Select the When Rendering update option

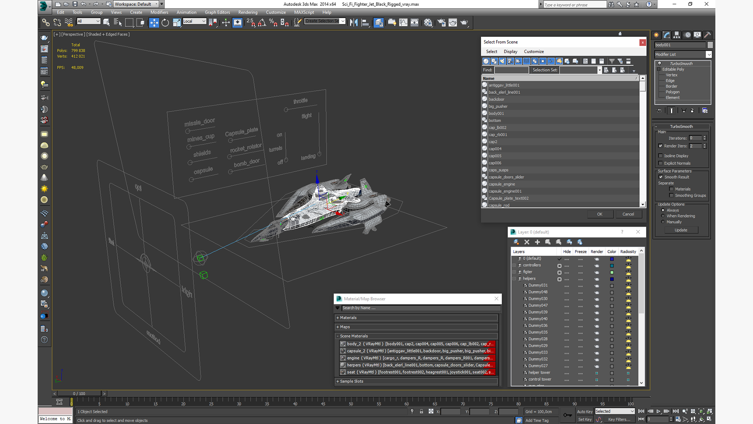pos(663,216)
